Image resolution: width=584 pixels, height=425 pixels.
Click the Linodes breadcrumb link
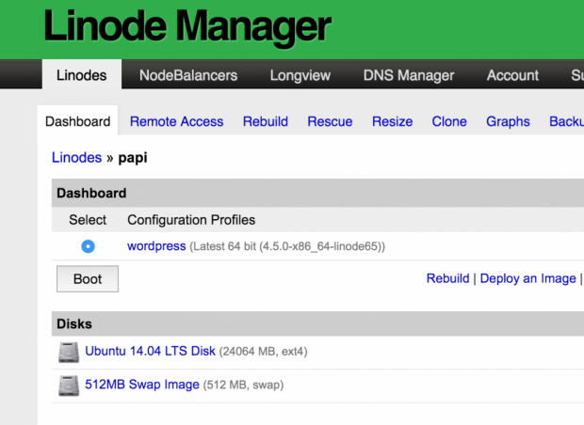tap(76, 158)
